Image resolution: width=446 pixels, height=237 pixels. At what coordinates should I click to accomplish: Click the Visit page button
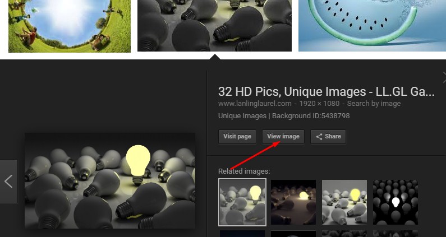[x=237, y=137]
